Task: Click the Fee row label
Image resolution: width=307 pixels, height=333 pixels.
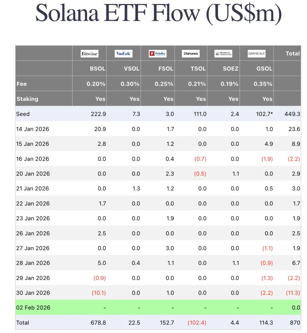Action: click(x=21, y=84)
